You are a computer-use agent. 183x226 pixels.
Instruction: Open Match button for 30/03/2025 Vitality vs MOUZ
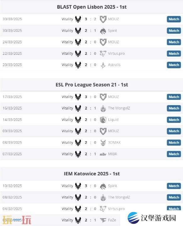[174, 19]
